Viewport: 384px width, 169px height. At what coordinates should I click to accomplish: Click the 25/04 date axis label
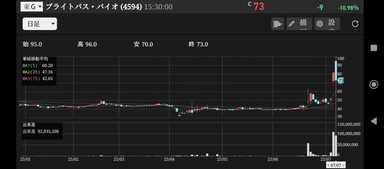pyautogui.click(x=169, y=159)
